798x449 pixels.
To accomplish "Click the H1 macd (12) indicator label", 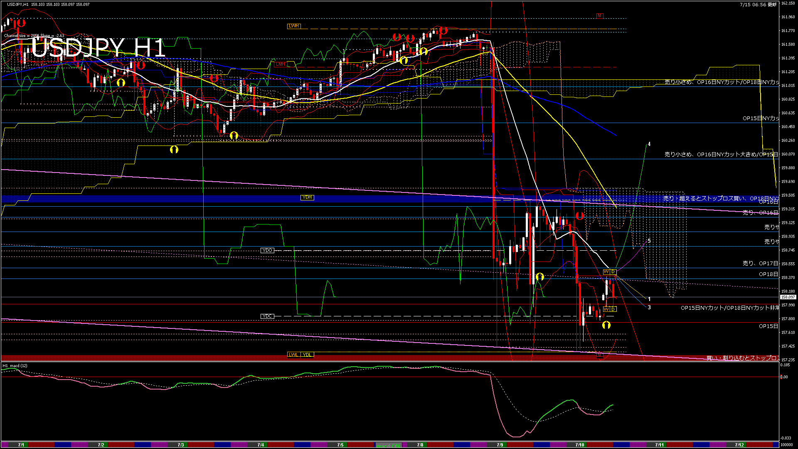I will coord(15,366).
